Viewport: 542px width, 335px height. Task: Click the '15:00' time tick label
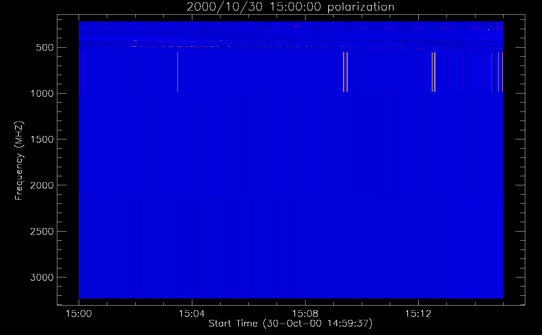[x=79, y=314]
